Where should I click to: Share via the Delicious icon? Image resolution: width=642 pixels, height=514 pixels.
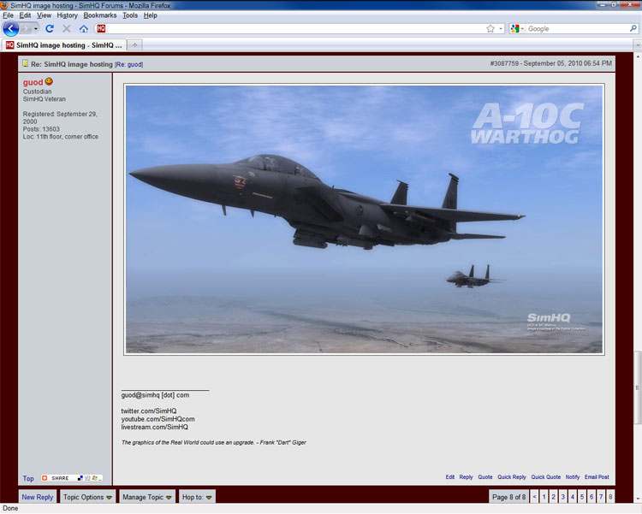coord(80,478)
